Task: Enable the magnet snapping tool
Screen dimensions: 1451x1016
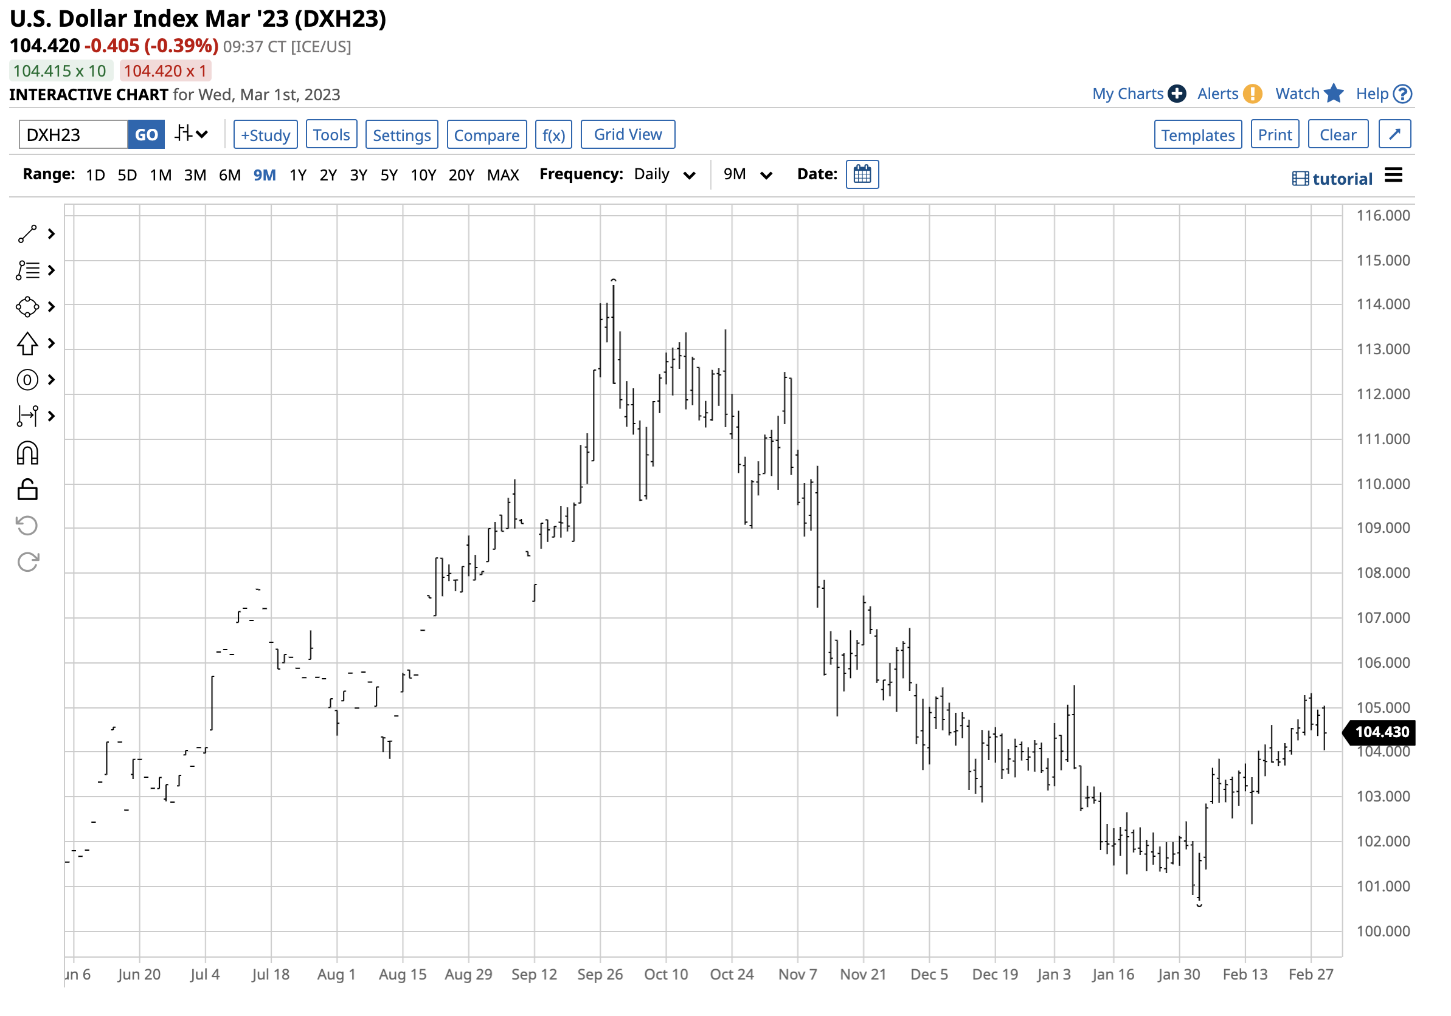Action: pyautogui.click(x=28, y=453)
